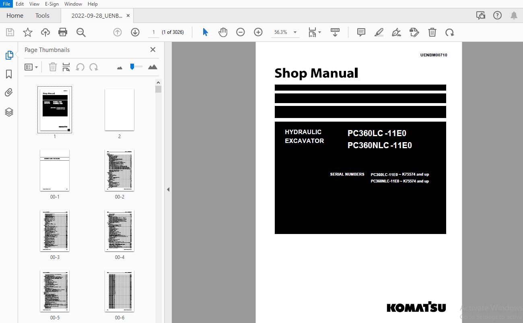Select the page 00-6 thumbnail
The height and width of the screenshot is (323, 523).
[119, 291]
